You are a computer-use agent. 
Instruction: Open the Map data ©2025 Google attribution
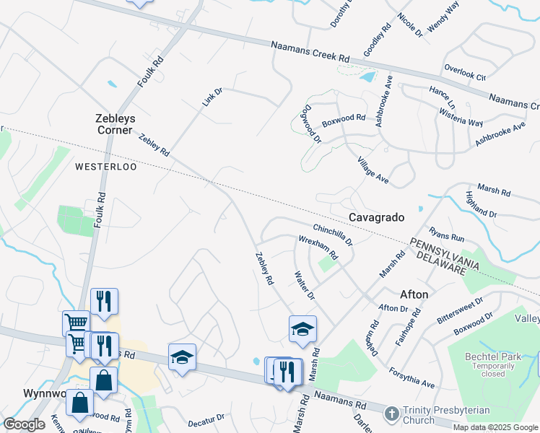click(496, 427)
